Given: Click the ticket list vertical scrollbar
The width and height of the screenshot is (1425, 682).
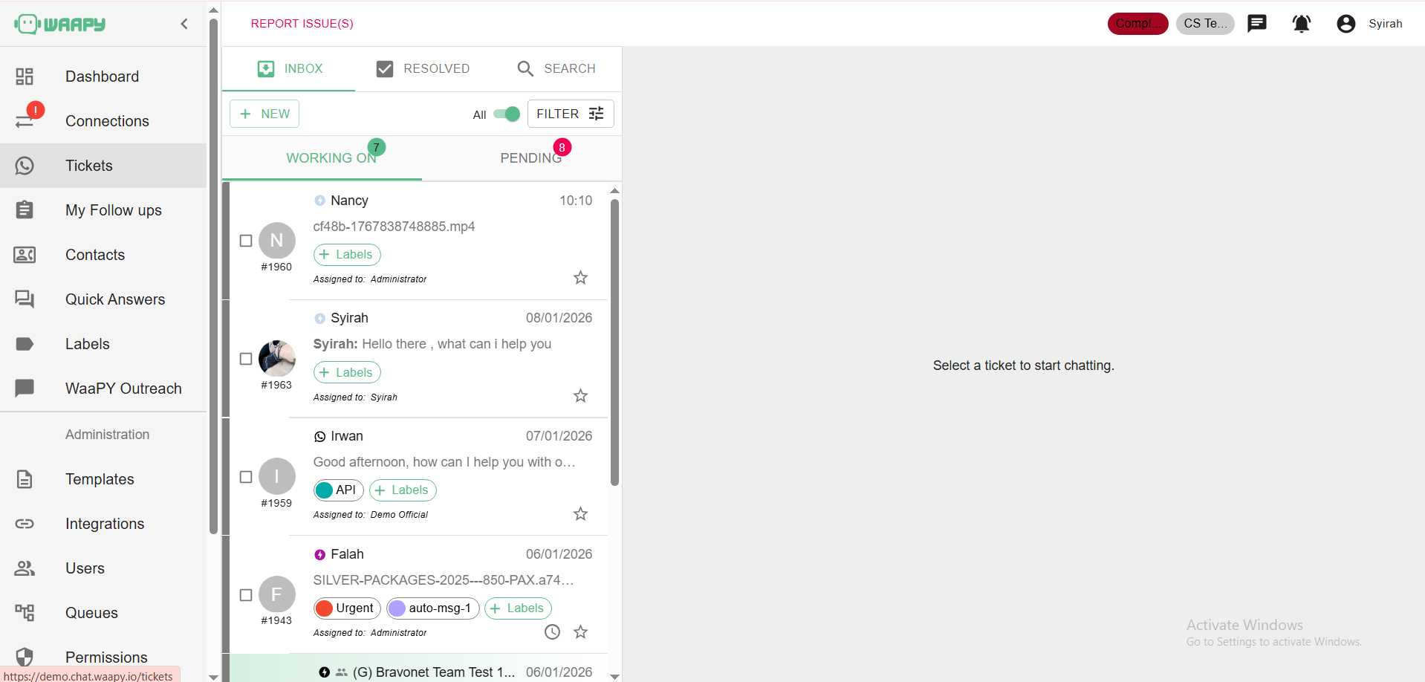Looking at the screenshot, I should [x=614, y=342].
